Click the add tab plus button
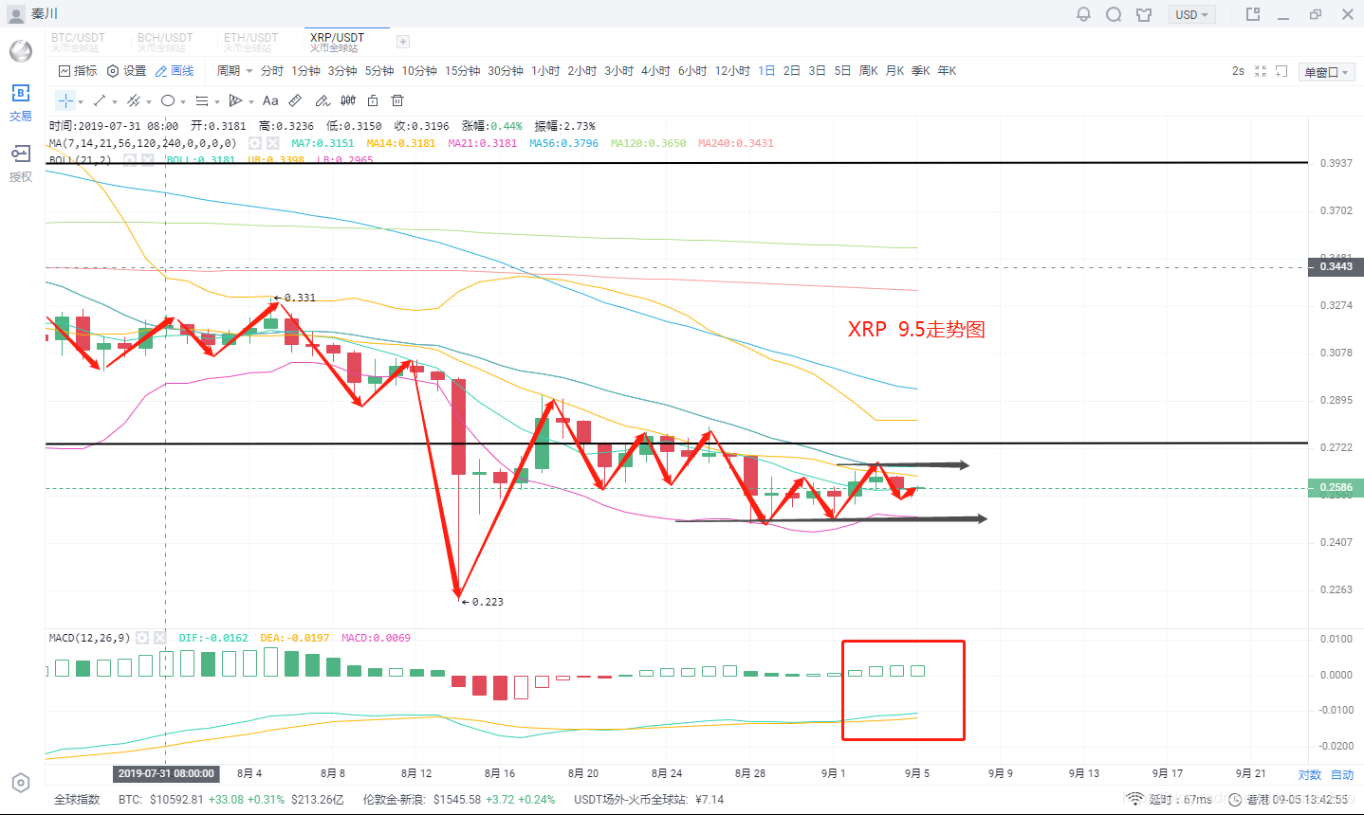Screen dimensions: 1364x815 (403, 42)
